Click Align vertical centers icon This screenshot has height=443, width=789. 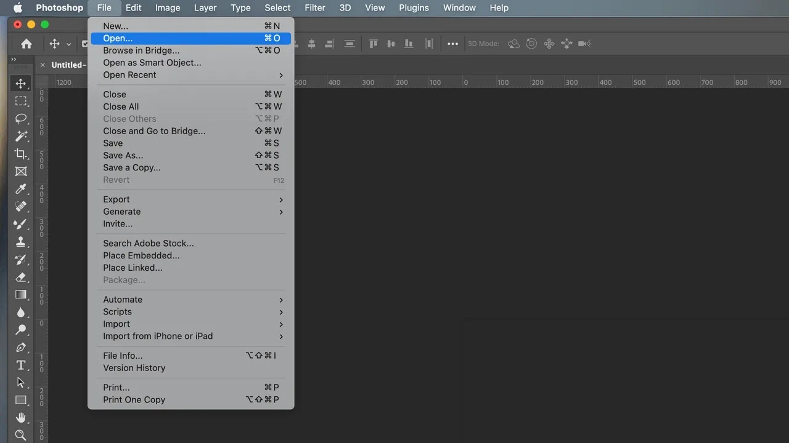(x=391, y=44)
